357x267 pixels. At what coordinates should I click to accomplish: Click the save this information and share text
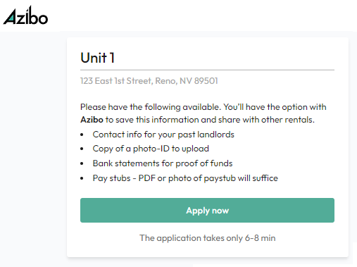[x=178, y=120]
